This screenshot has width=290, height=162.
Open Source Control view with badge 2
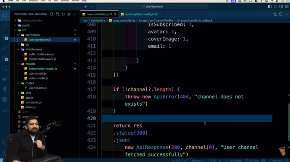pyautogui.click(x=5, y=37)
